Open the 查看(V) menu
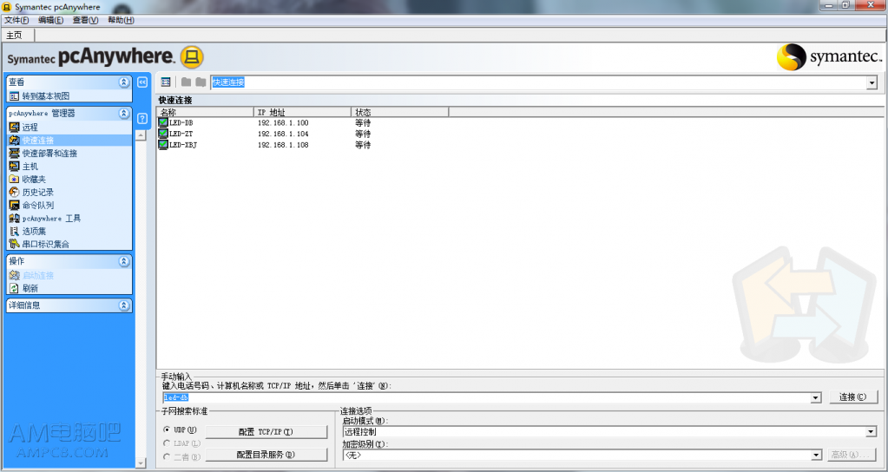Viewport: 888px width, 472px height. pos(85,20)
